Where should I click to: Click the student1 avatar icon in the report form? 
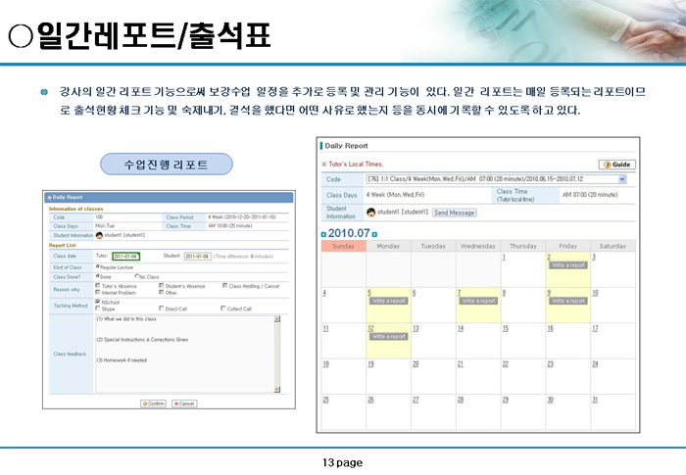(99, 235)
